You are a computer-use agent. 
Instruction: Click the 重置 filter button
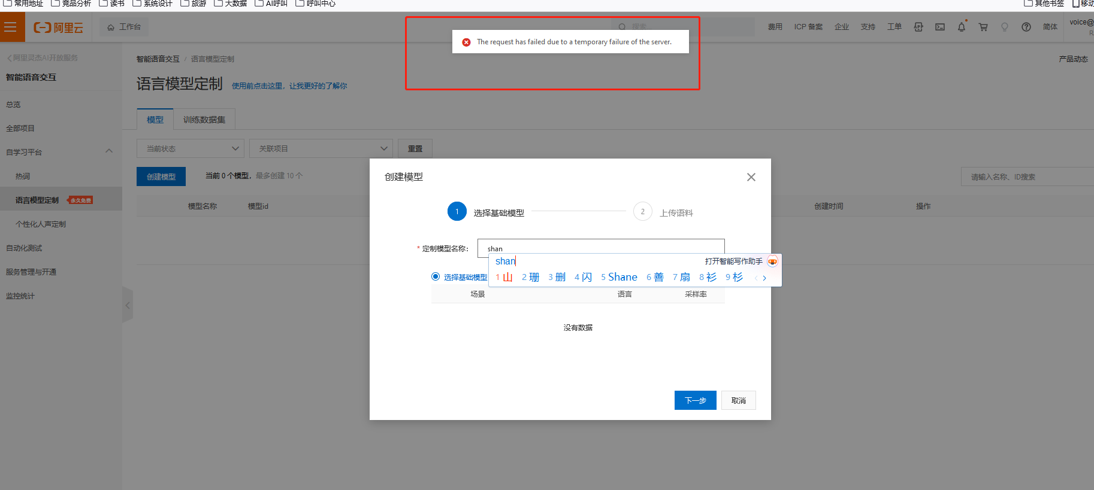415,148
